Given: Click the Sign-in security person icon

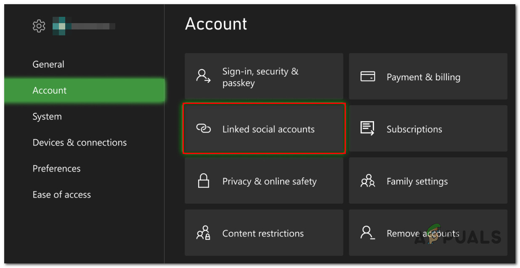Looking at the screenshot, I should (x=203, y=77).
